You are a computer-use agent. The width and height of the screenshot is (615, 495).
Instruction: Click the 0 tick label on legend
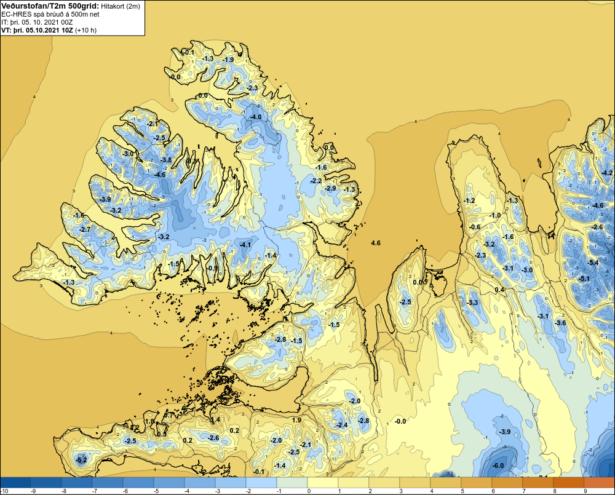click(x=309, y=491)
